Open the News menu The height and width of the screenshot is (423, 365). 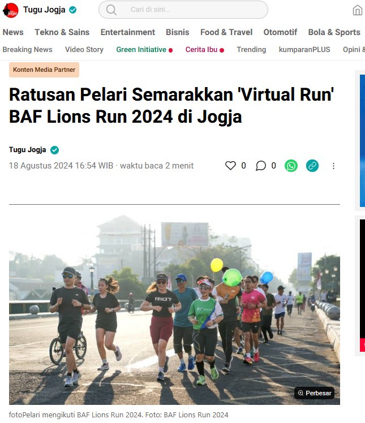[13, 32]
